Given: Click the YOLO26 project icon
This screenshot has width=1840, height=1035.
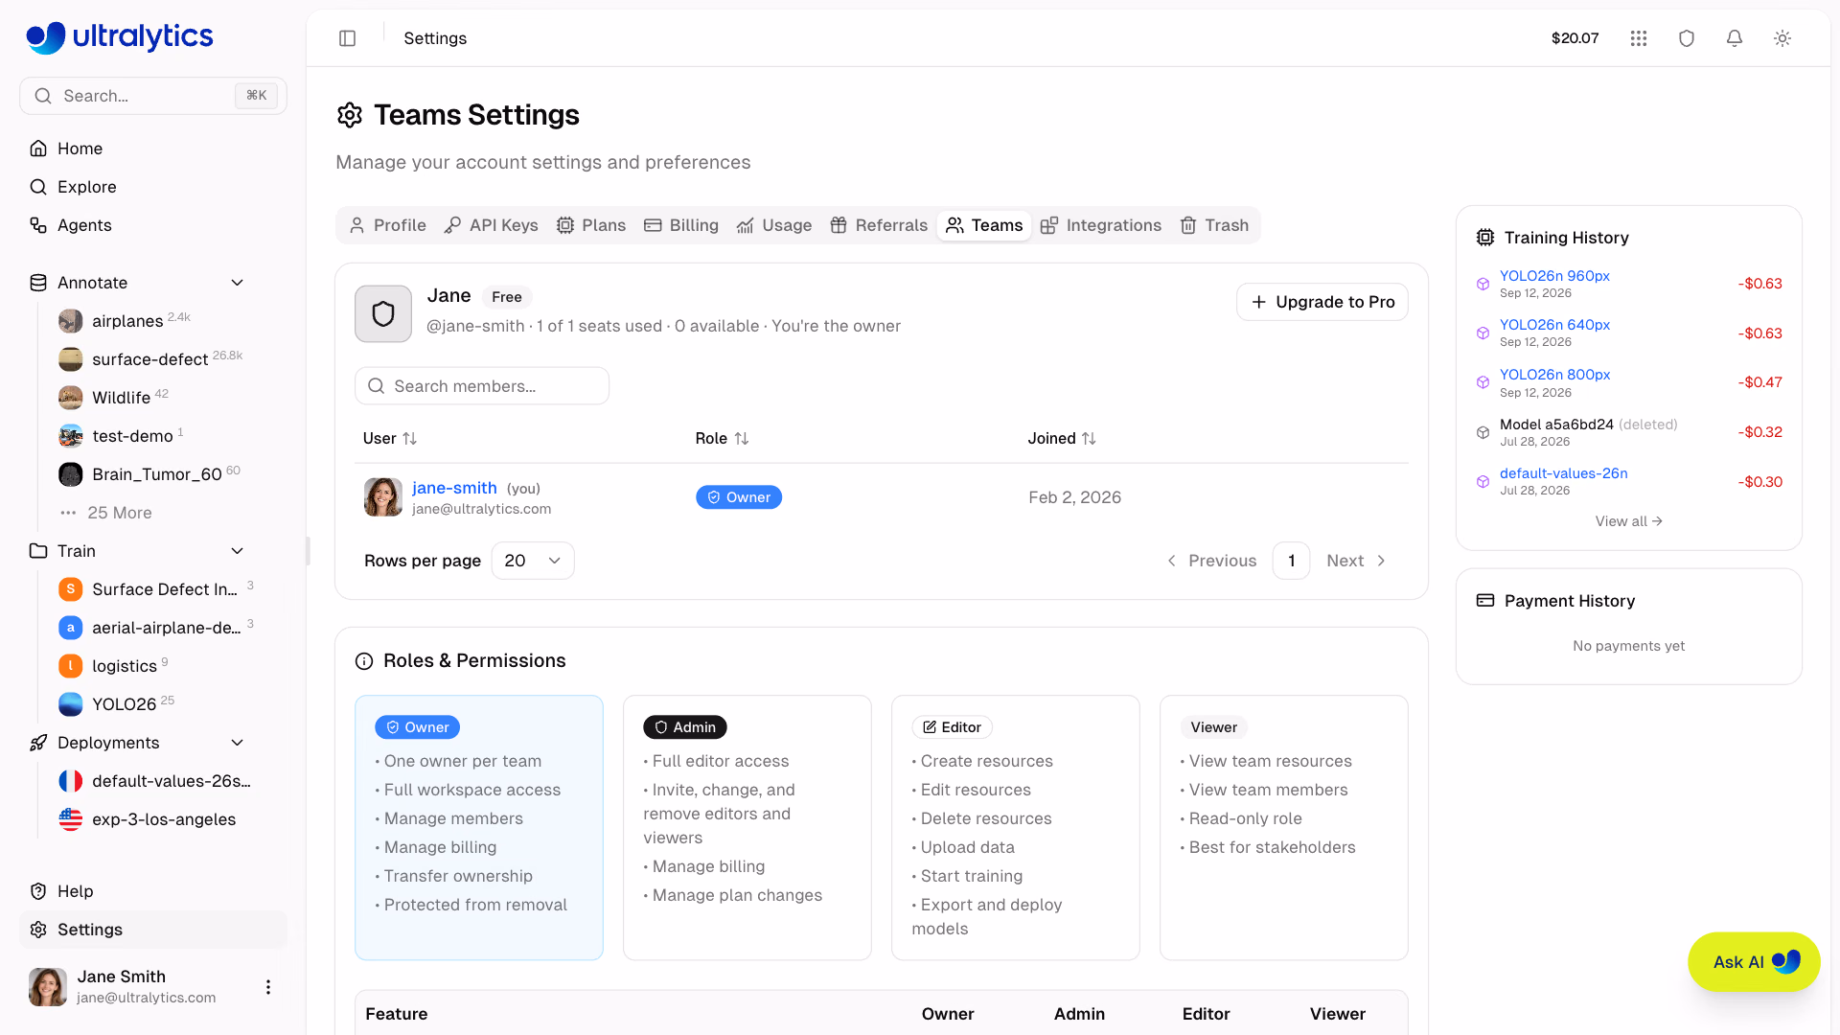Looking at the screenshot, I should 71,704.
